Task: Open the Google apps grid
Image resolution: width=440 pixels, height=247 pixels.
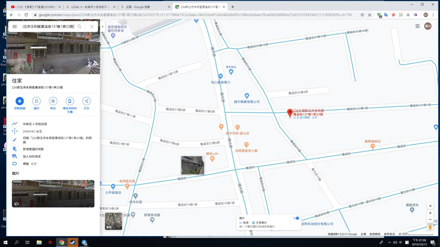Action: coord(417,26)
